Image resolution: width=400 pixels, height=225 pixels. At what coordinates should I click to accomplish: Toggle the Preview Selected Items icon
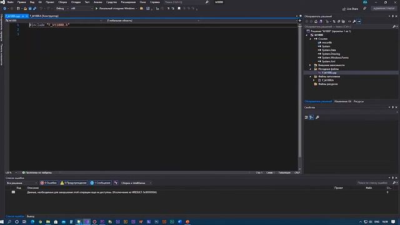359,21
